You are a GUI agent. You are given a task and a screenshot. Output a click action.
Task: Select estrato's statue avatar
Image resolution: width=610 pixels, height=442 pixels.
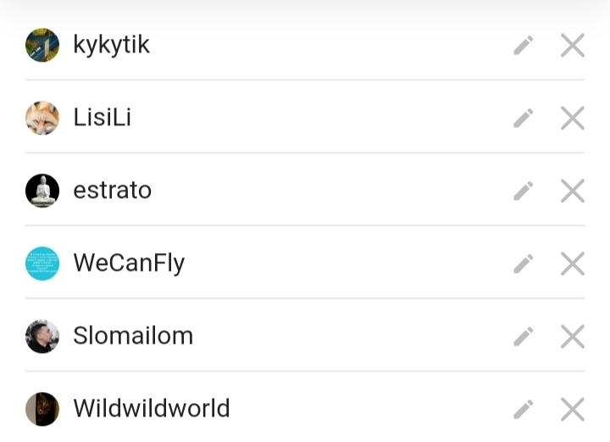pos(42,191)
